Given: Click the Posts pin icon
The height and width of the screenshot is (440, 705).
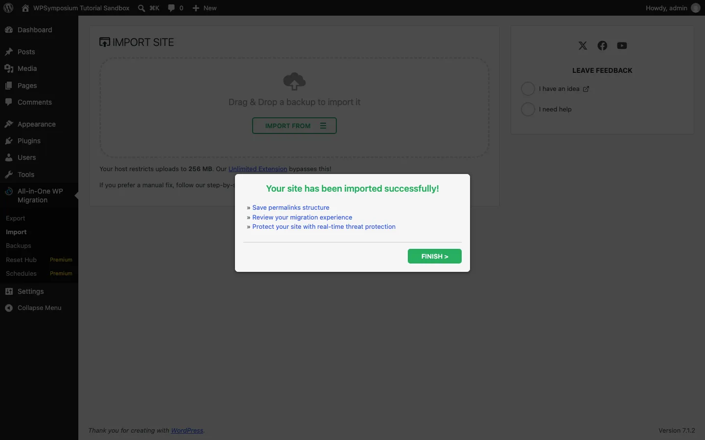Looking at the screenshot, I should pos(9,52).
